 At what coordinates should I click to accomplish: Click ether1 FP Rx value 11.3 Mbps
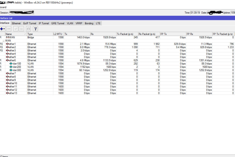[x=206, y=44]
